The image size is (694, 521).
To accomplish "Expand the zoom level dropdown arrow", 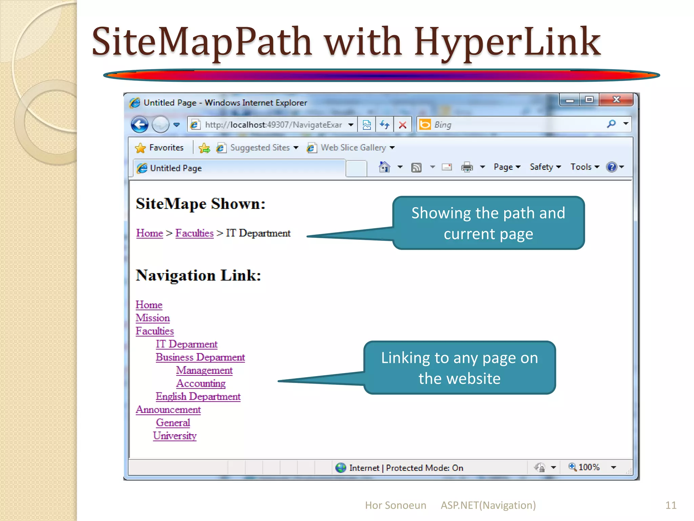I will 613,467.
